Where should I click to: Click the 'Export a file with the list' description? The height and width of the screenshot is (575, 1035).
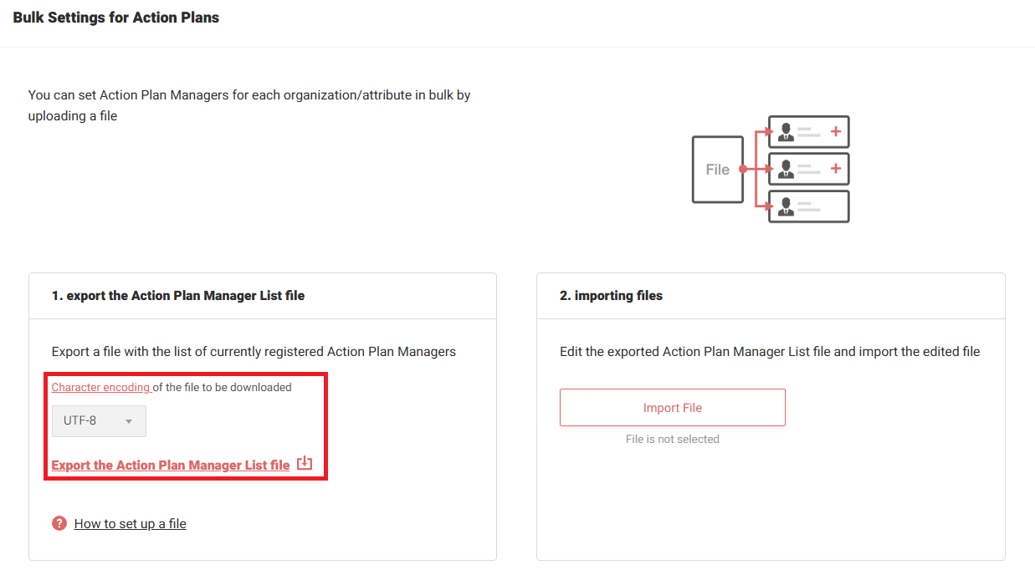pyautogui.click(x=254, y=352)
